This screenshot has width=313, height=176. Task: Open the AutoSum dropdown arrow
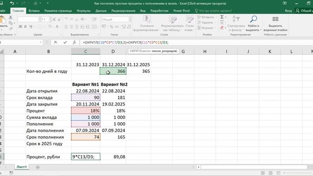226,17
